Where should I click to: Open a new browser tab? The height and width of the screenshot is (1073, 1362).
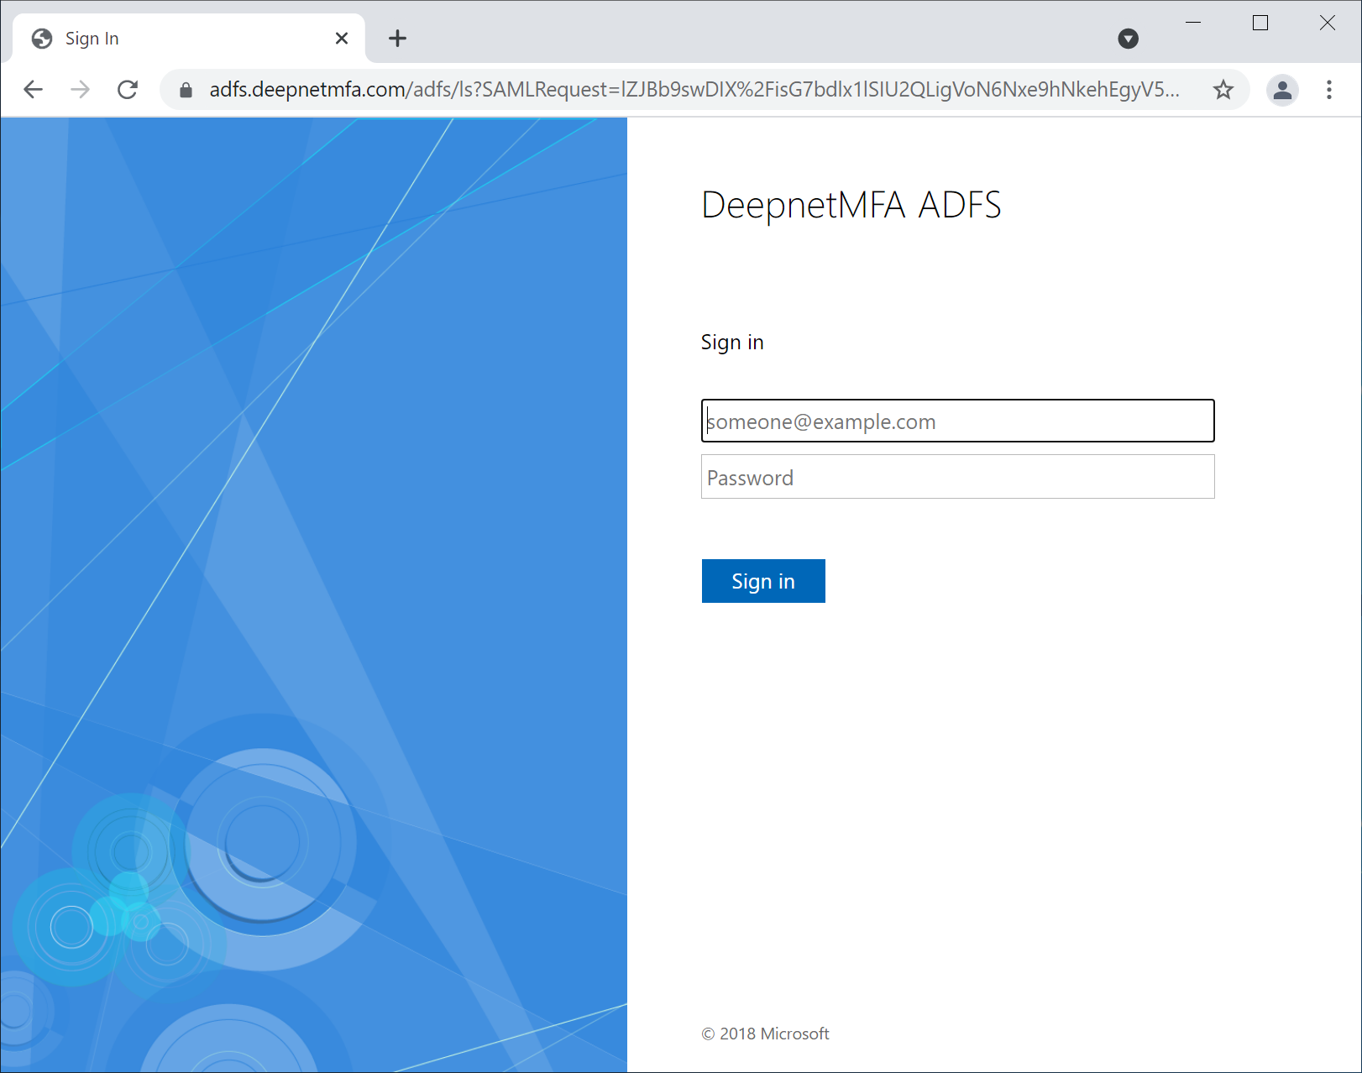click(397, 39)
